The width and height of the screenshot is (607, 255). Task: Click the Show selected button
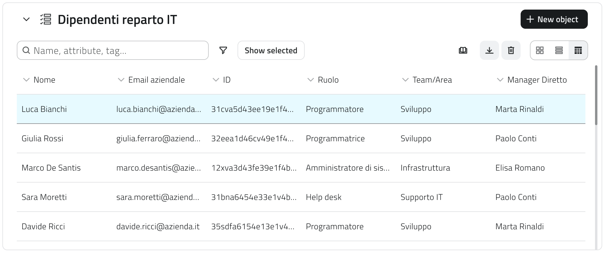click(271, 50)
